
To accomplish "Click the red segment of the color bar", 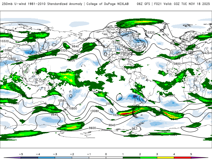I will (x=182, y=158).
